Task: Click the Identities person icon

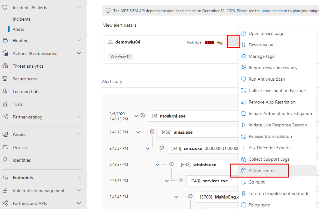Action: point(5,160)
